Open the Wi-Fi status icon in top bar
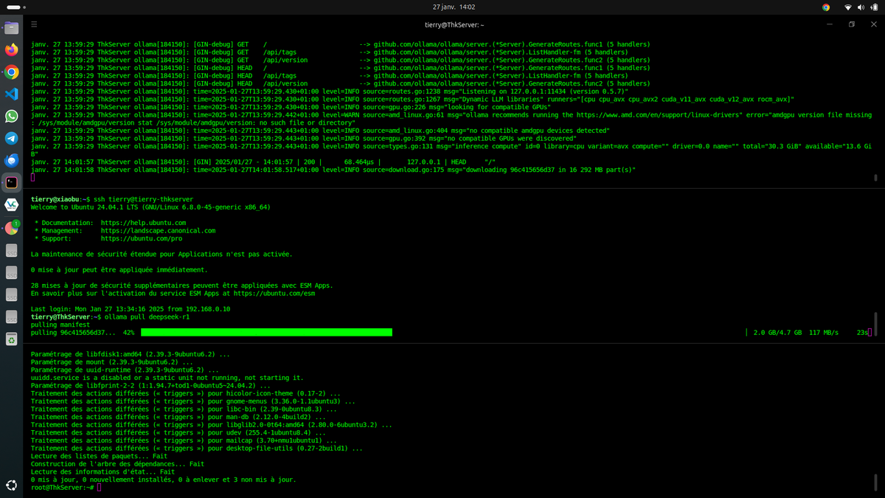 coord(847,8)
